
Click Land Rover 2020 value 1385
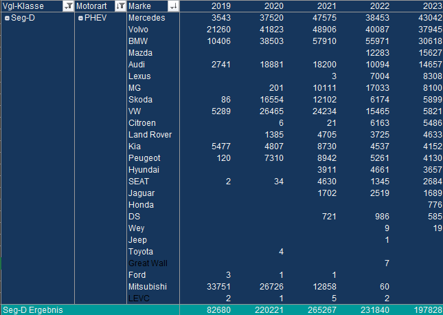pos(274,135)
